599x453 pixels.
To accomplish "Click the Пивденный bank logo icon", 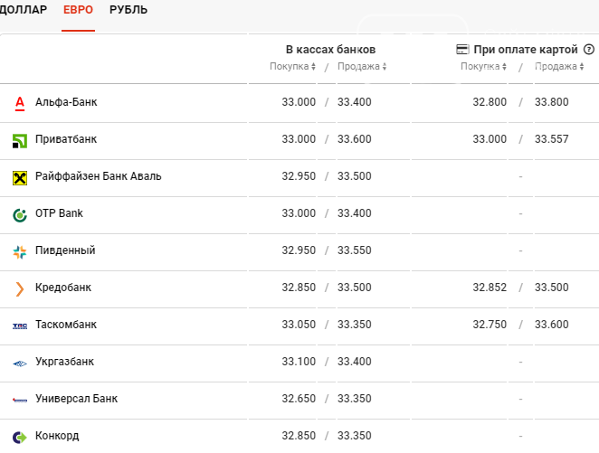I will tap(20, 252).
